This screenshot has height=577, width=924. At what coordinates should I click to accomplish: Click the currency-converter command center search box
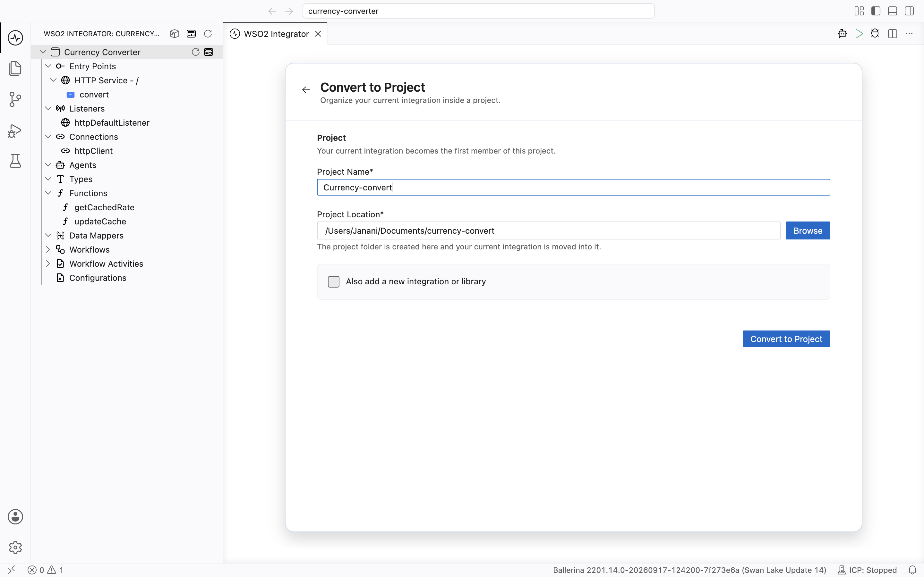click(x=478, y=11)
